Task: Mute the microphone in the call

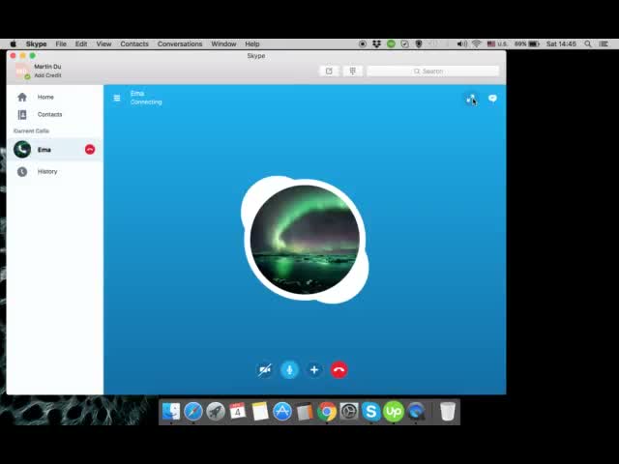Action: tap(289, 370)
